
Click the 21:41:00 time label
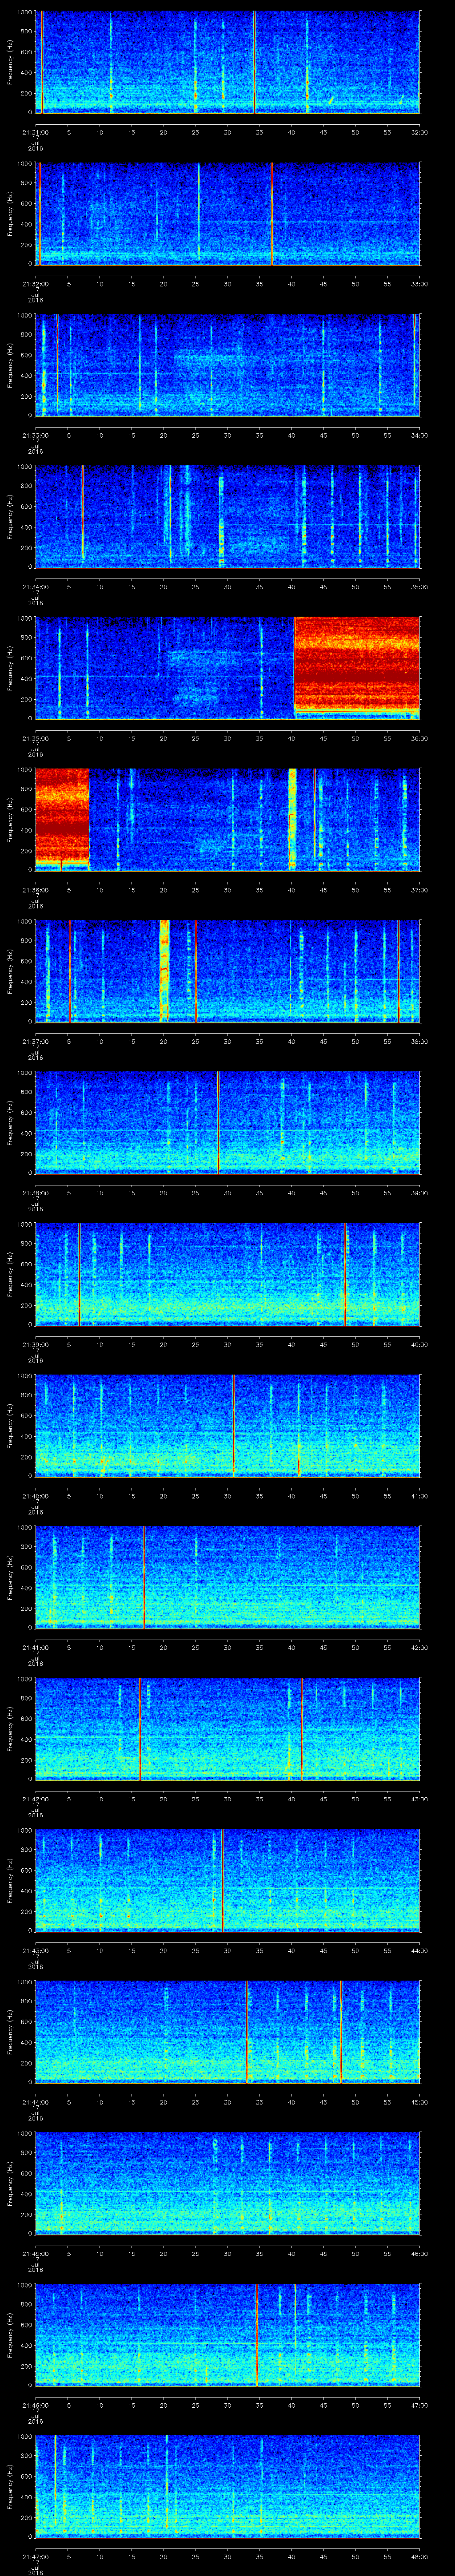point(35,1647)
